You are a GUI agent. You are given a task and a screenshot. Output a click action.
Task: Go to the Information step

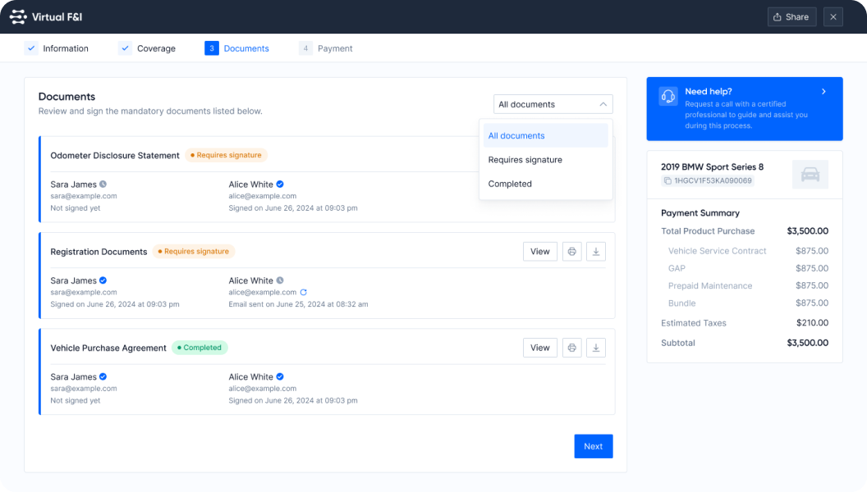57,48
